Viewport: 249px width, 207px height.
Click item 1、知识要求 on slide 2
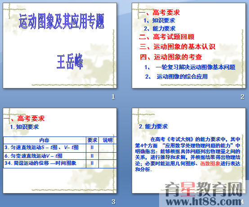pos(159,21)
